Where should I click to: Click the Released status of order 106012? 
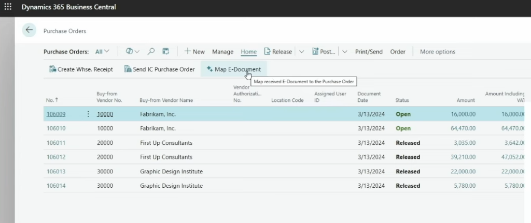[x=408, y=157]
